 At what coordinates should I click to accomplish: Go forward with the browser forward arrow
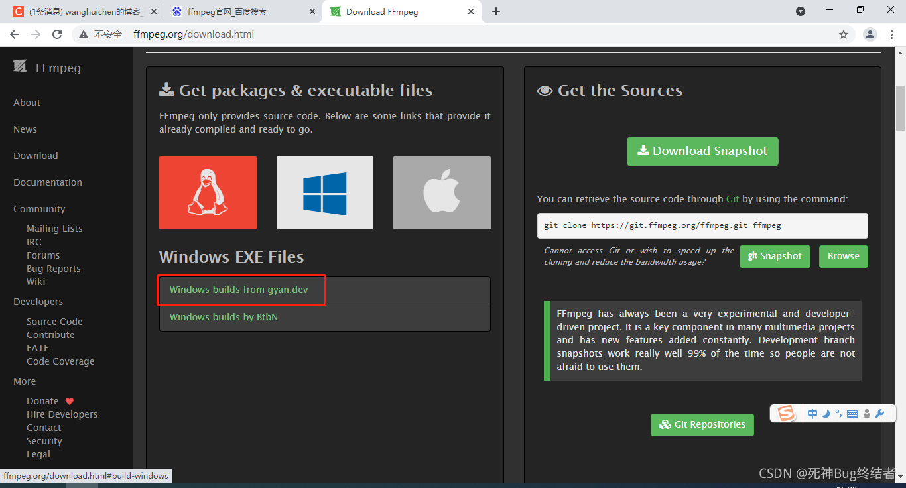36,34
